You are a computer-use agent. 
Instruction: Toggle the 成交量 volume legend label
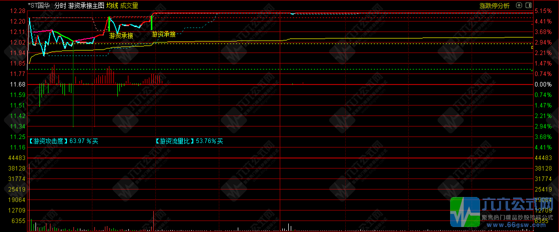[x=129, y=5]
